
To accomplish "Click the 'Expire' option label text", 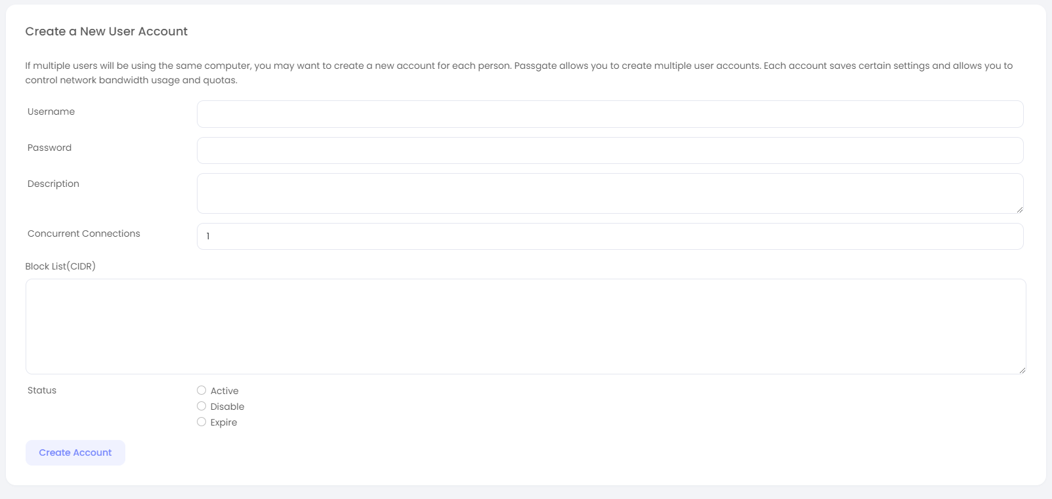I will [x=224, y=422].
